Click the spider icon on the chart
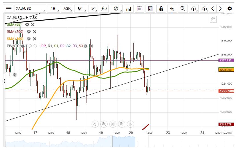This screenshot has height=148, width=236. coord(15,75)
